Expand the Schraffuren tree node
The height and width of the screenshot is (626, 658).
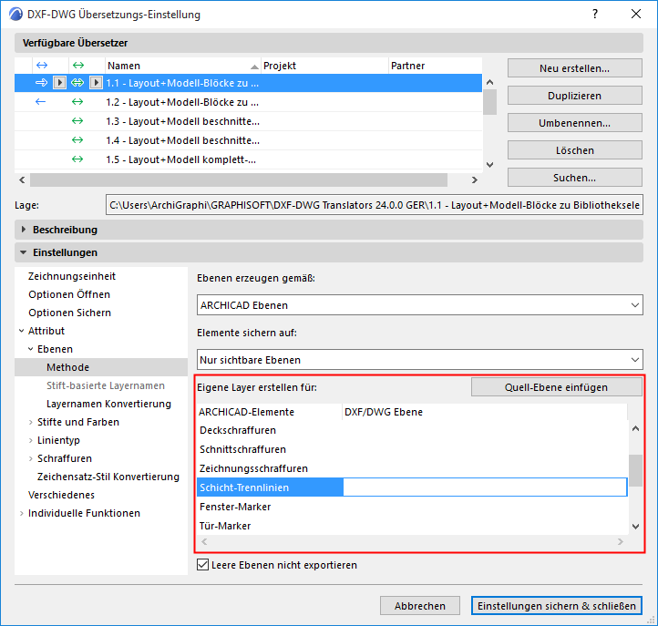[31, 458]
